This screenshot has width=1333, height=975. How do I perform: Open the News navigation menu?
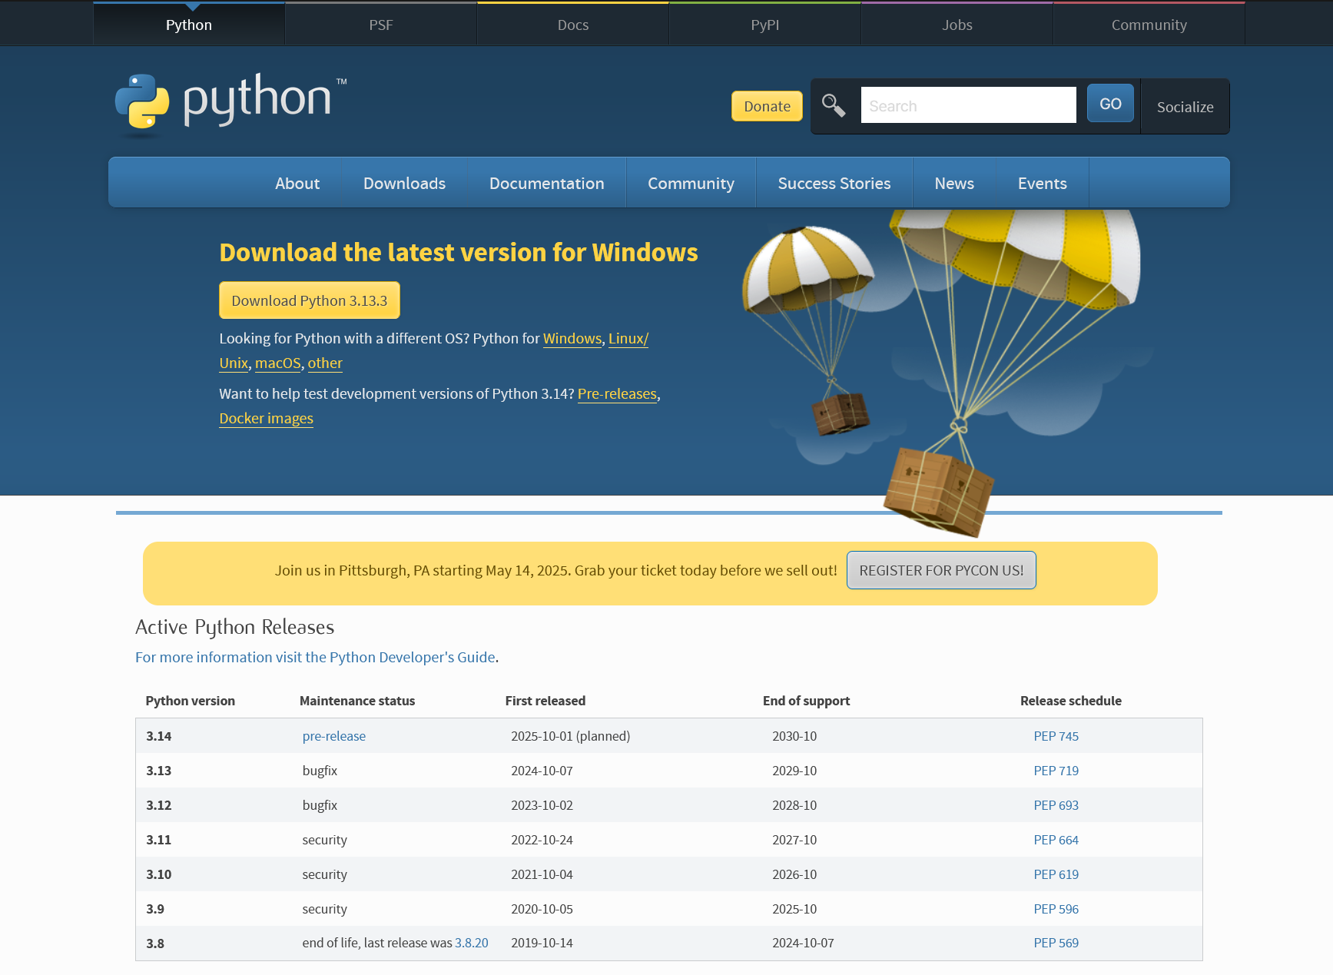point(954,183)
